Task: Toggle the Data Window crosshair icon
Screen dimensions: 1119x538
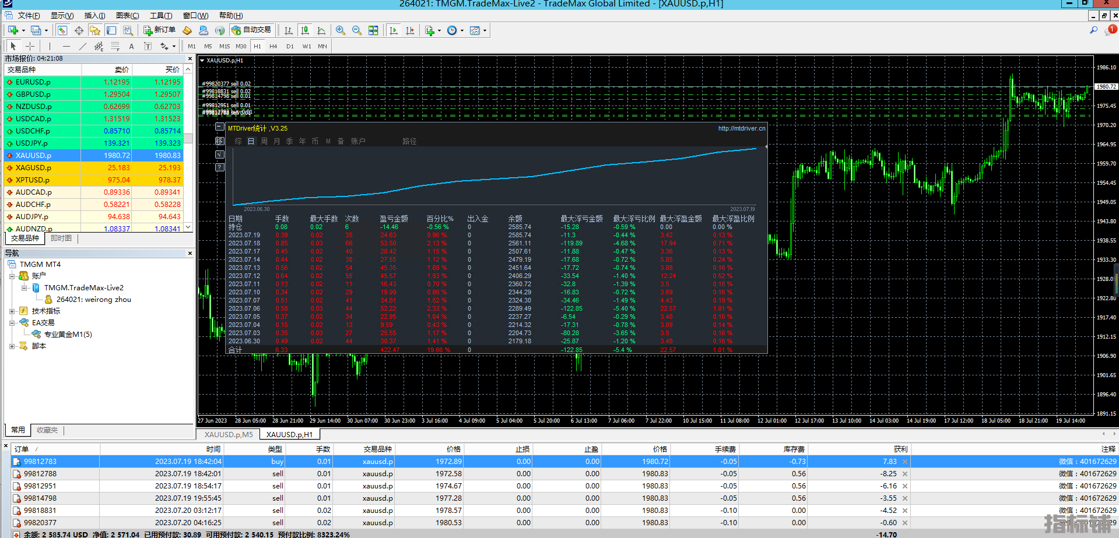Action: pyautogui.click(x=79, y=30)
